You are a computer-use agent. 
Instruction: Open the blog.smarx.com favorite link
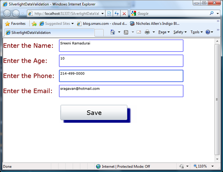102,24
